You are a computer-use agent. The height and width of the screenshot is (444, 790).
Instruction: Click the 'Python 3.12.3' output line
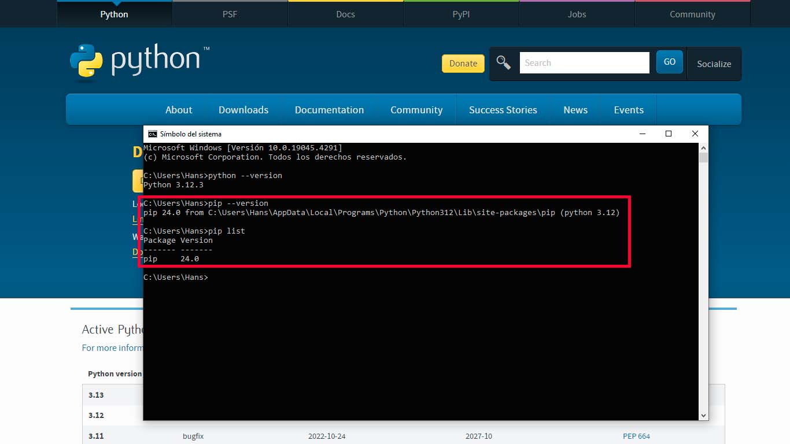point(173,185)
